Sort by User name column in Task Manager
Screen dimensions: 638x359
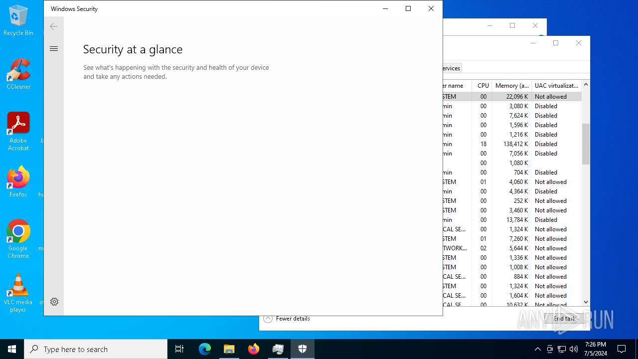[456, 86]
